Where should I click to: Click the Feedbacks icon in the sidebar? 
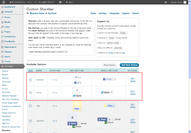click(x=2, y=41)
